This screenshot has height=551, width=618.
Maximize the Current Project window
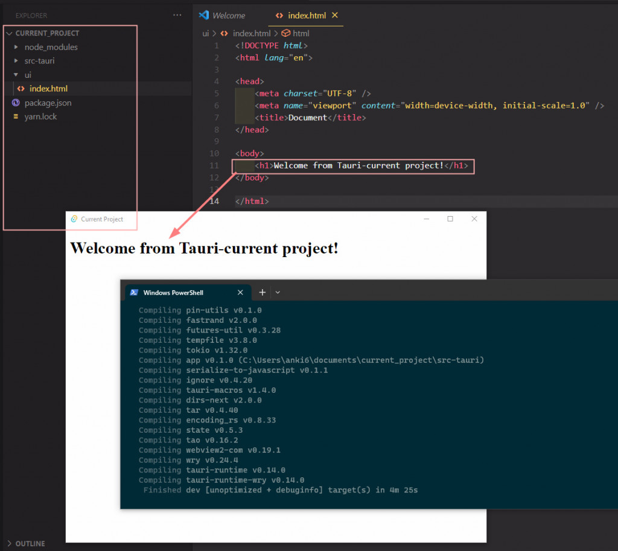(450, 218)
